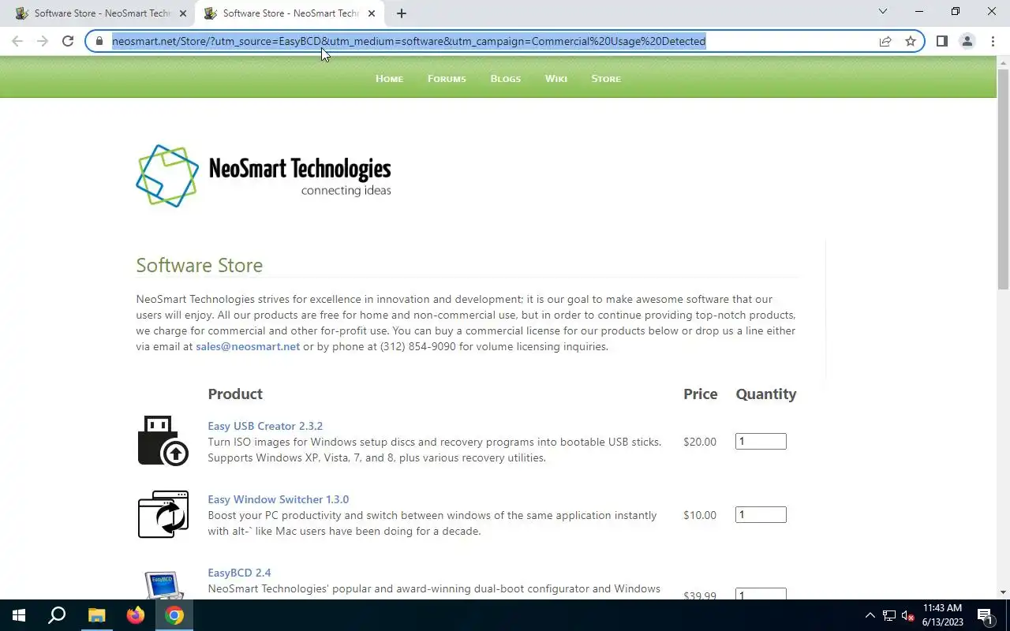Open the notification center icon

(986, 615)
